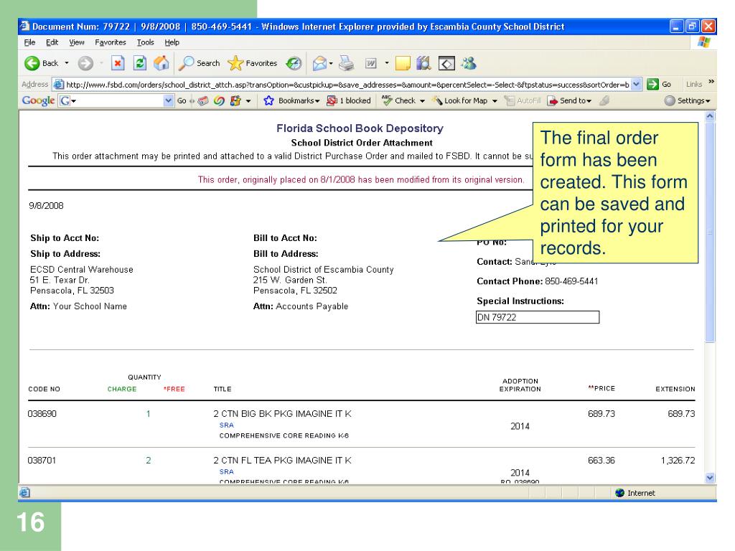Open the View menu
Image resolution: width=735 pixels, height=551 pixels.
point(77,42)
